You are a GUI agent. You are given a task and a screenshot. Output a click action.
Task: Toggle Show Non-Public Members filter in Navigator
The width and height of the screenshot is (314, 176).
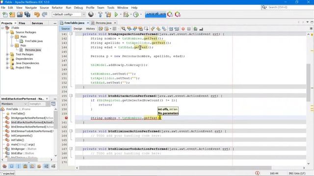(x=25, y=166)
